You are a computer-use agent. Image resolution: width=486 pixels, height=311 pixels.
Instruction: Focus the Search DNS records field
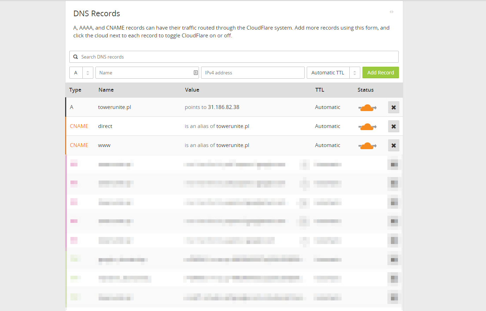coord(236,57)
